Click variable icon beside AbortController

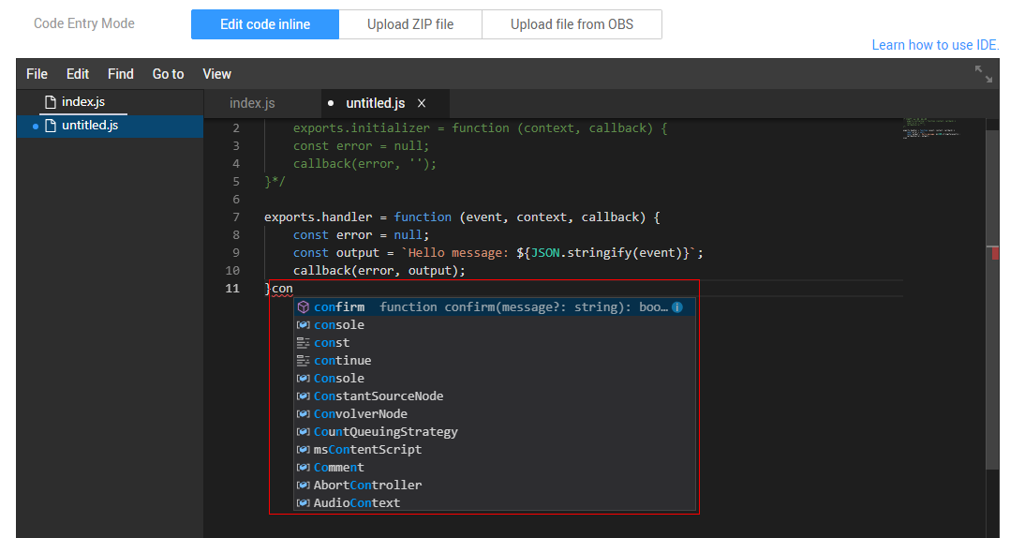point(303,486)
